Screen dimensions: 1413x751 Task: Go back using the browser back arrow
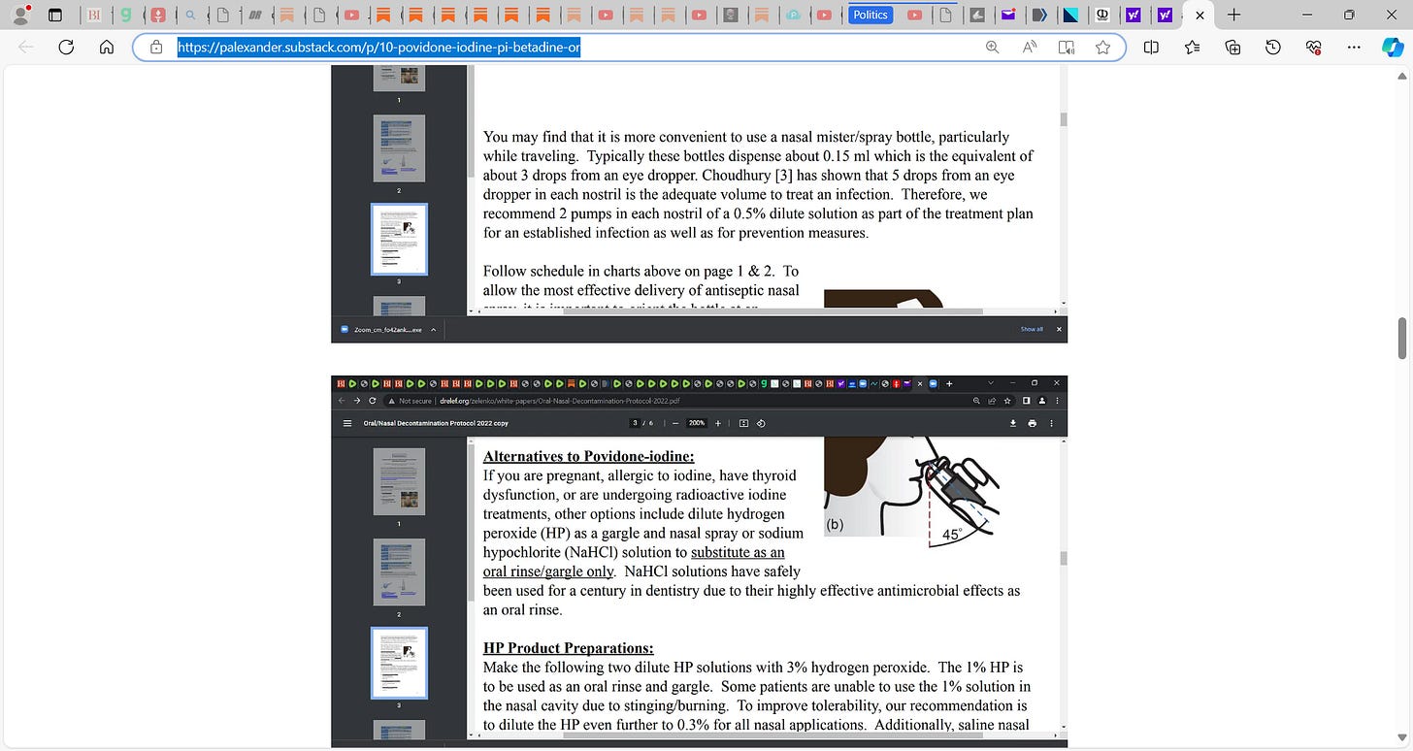point(26,47)
